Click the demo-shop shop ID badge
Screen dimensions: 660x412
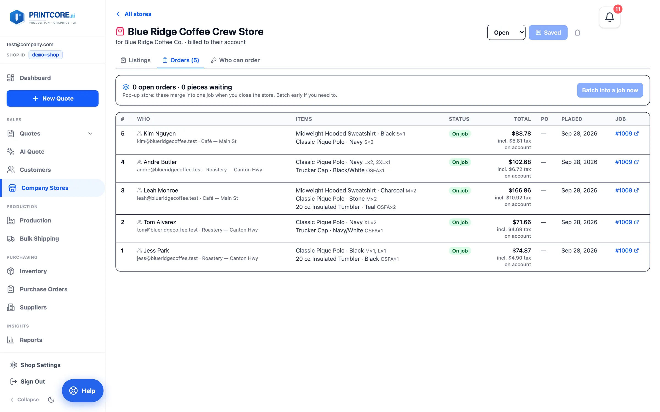click(45, 55)
